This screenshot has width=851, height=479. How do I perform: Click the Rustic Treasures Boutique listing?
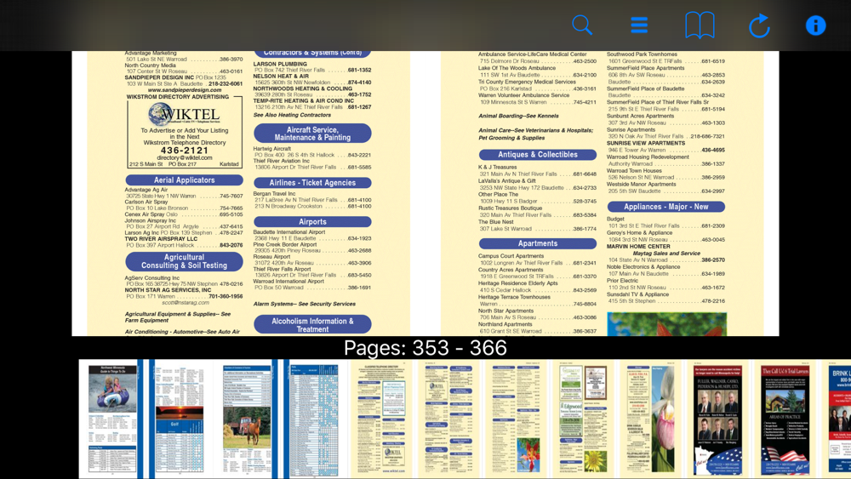537,212
